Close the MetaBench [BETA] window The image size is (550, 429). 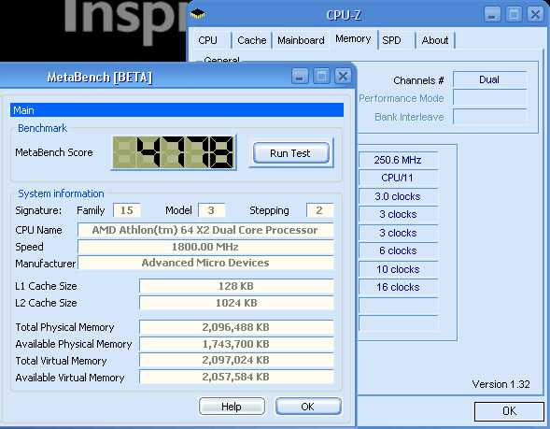tap(343, 77)
